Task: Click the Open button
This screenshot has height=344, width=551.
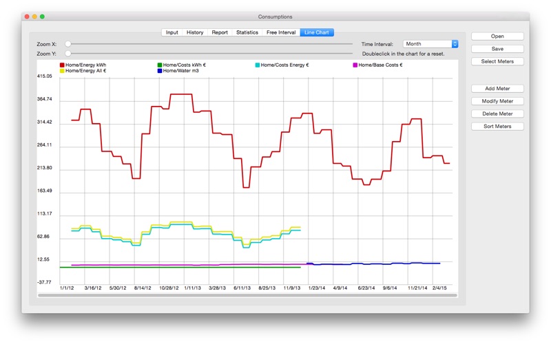Action: coord(497,36)
